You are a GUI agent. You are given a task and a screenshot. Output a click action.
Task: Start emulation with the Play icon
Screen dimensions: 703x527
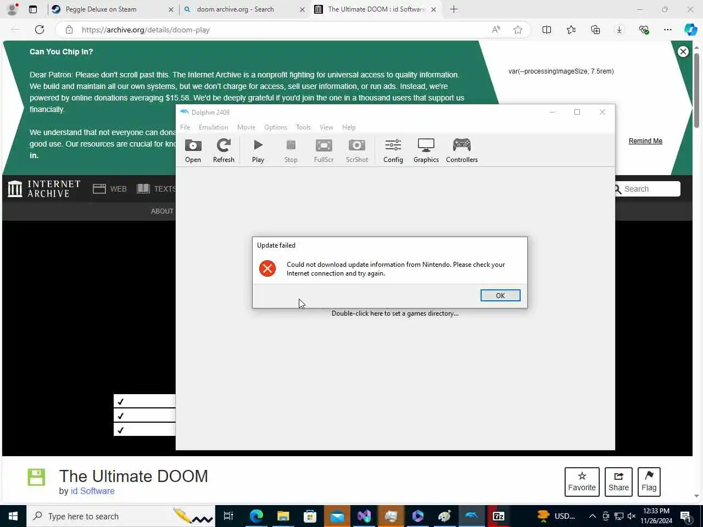tap(258, 150)
